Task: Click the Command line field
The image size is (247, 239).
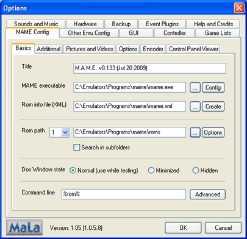Action: click(x=124, y=194)
